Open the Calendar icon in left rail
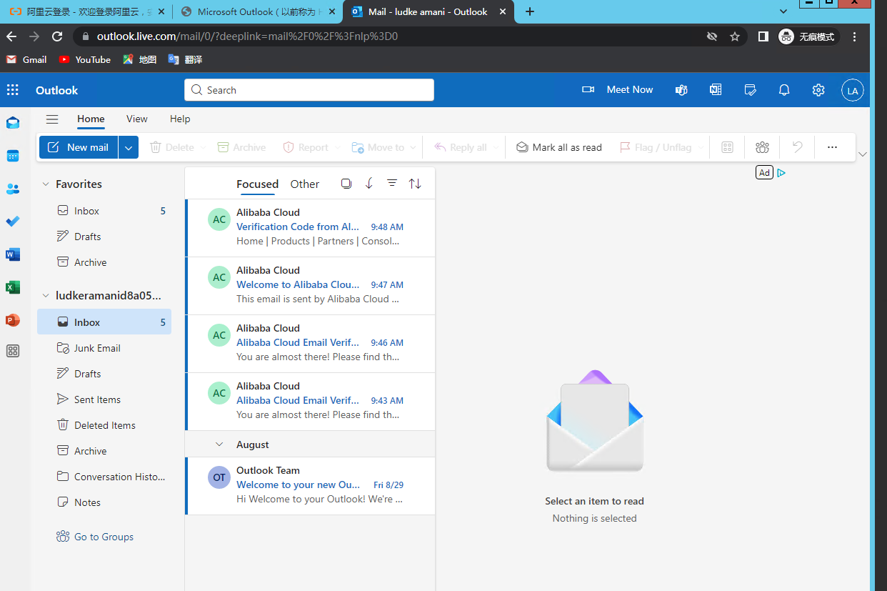The height and width of the screenshot is (591, 887). (13, 156)
